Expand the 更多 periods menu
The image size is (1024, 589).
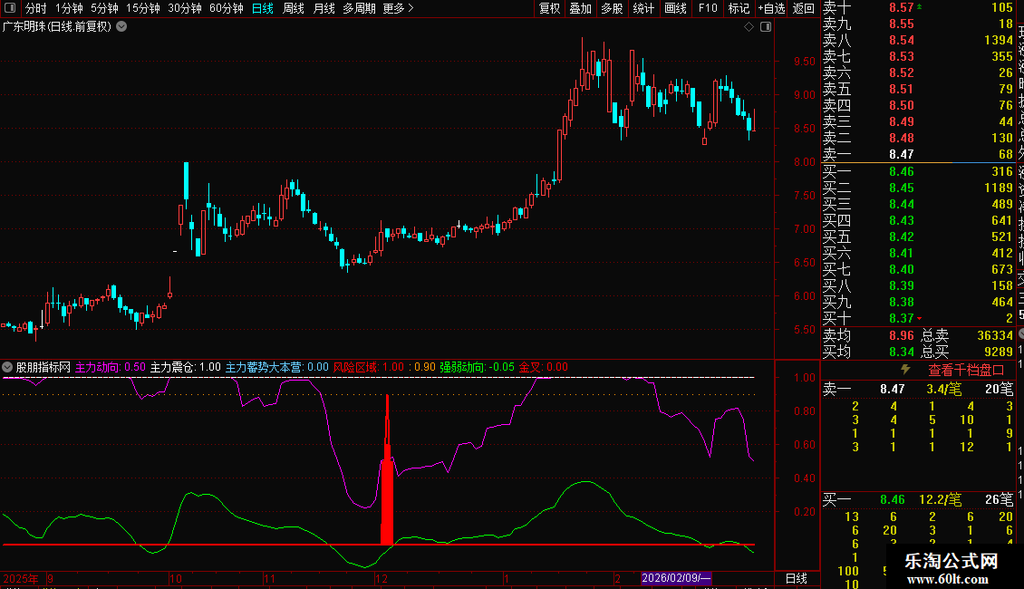398,8
